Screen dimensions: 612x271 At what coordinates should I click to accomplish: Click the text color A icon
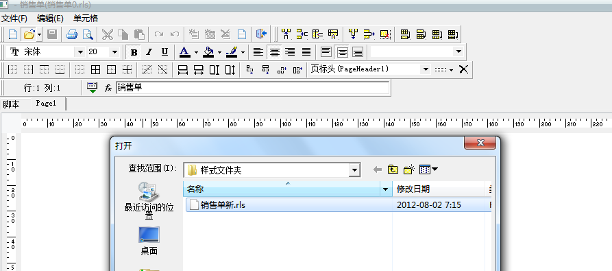click(x=184, y=51)
